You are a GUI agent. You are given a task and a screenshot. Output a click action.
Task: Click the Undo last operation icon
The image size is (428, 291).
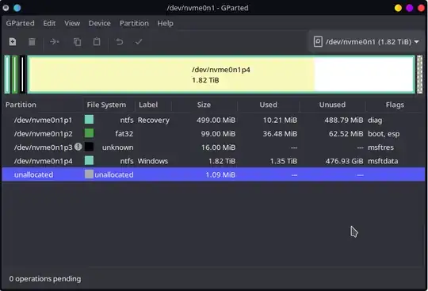(x=119, y=42)
